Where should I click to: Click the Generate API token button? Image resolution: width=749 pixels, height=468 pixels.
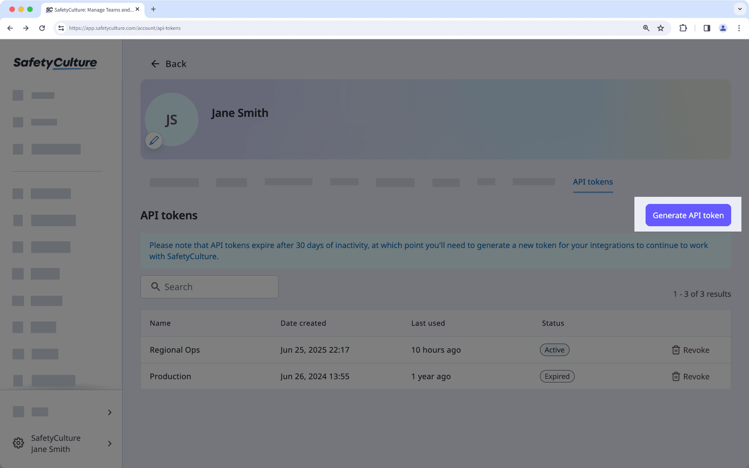point(687,215)
